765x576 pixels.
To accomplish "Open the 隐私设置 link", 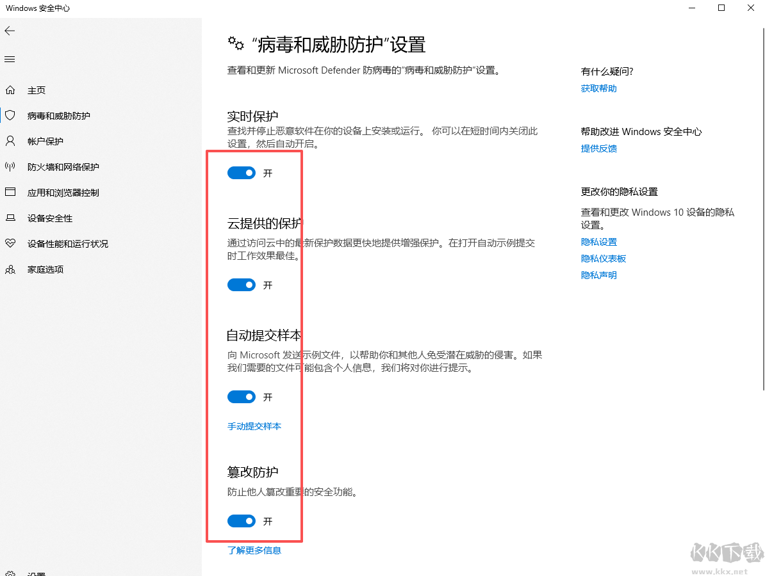I will [598, 242].
